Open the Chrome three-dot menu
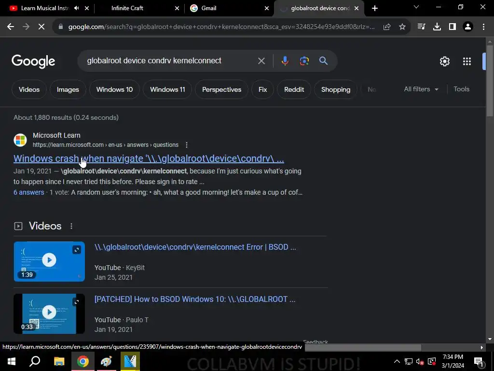 coord(483,27)
